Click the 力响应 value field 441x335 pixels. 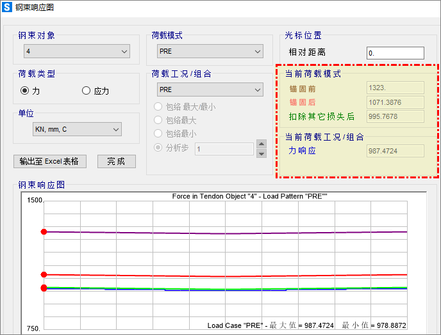pos(395,151)
